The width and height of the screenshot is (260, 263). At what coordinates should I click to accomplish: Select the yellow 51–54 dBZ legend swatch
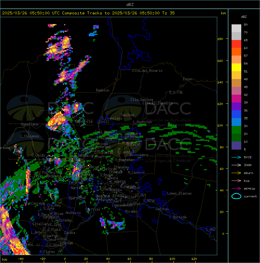(x=236, y=67)
